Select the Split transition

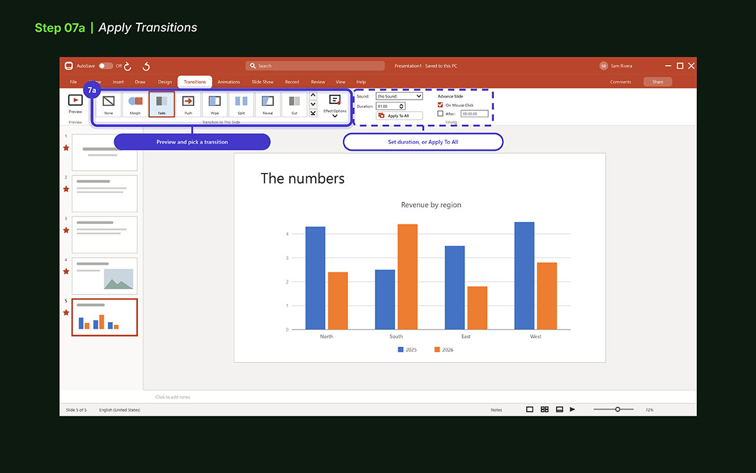click(241, 104)
